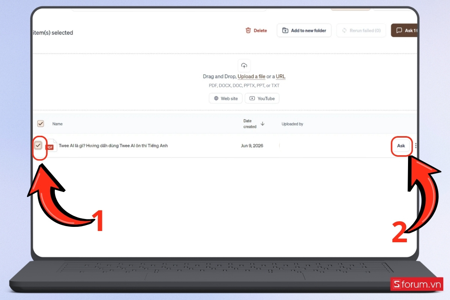Click the Delete button
This screenshot has width=450, height=300.
[x=256, y=31]
